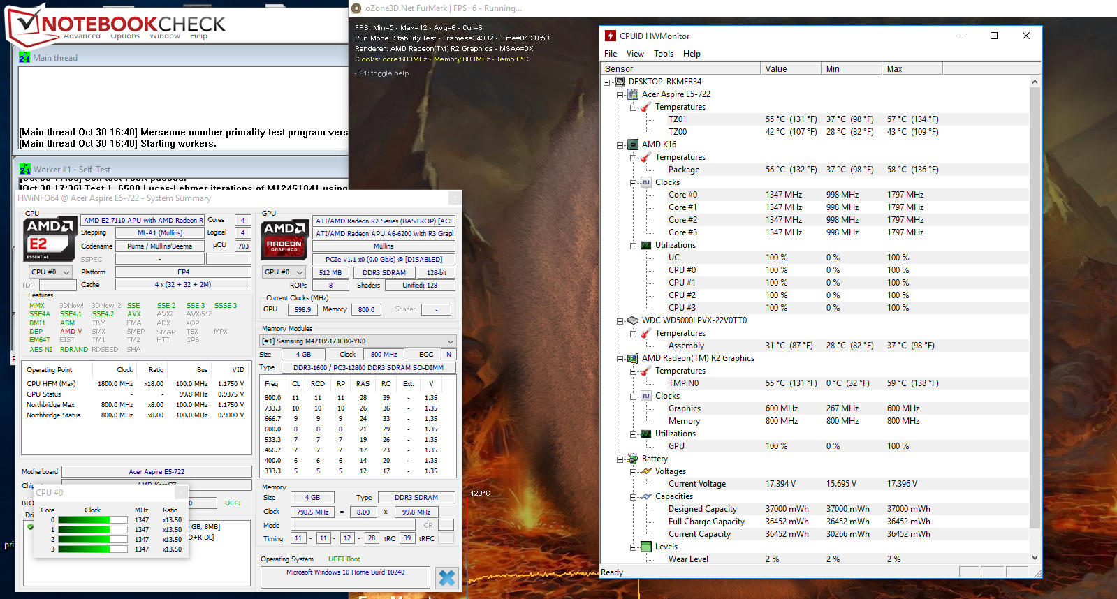Click the FurMark title bar icon
Screen dimensions: 1117x599
click(x=356, y=8)
